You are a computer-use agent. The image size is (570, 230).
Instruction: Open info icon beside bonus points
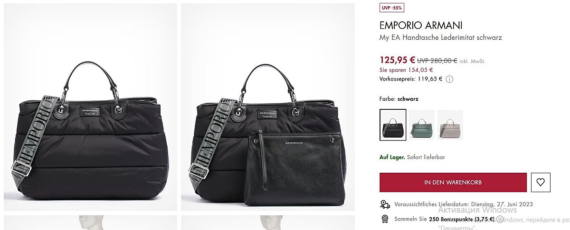point(500,219)
